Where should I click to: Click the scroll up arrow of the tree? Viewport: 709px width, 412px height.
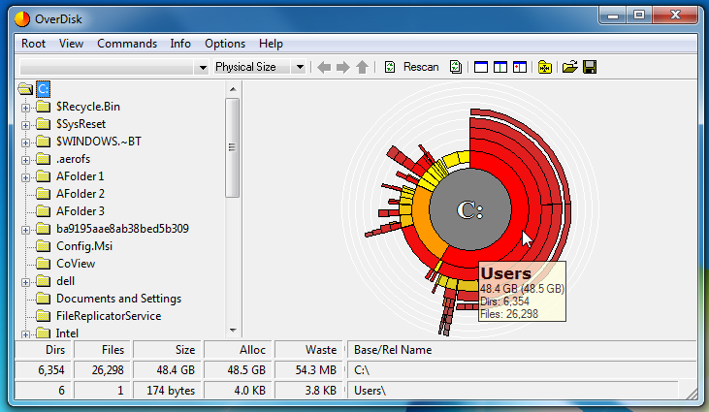[233, 89]
